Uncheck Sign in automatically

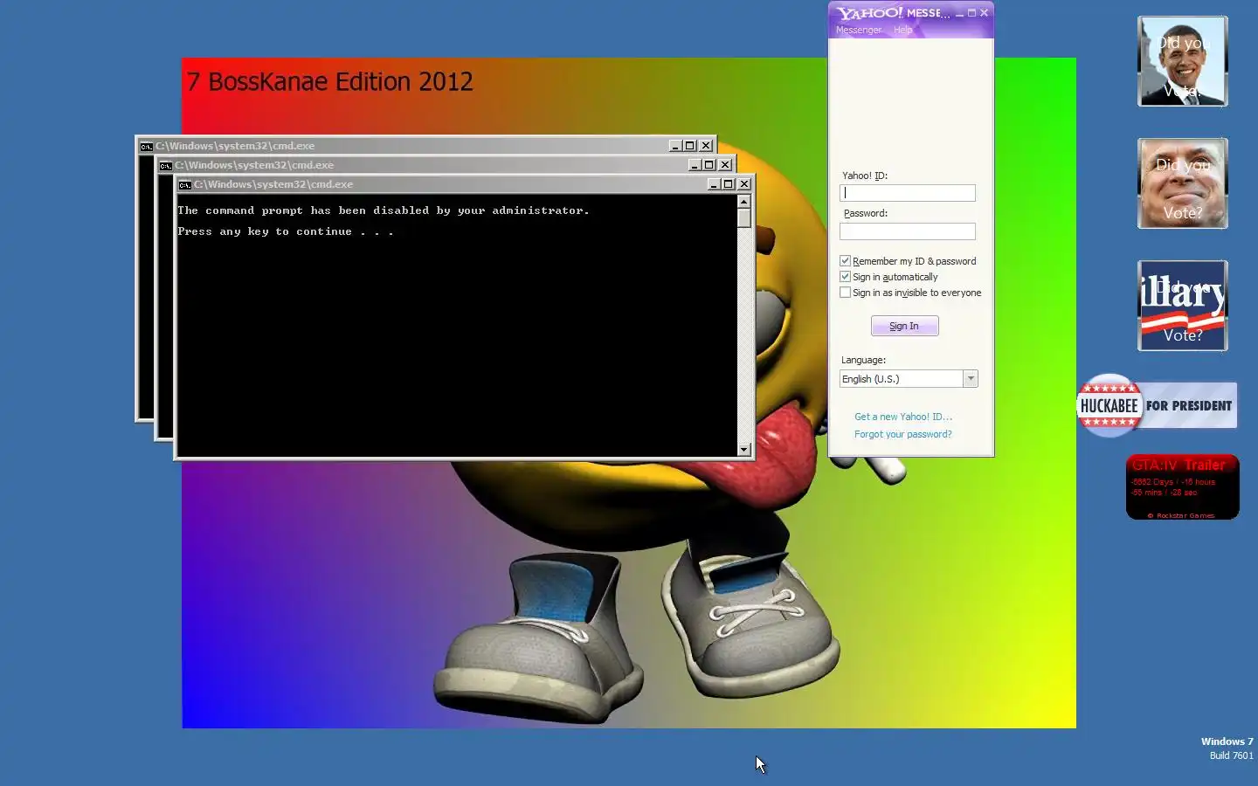coord(845,277)
